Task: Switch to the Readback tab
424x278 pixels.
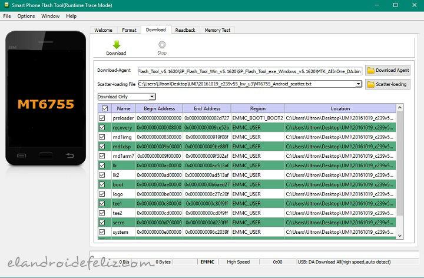Action: click(185, 30)
